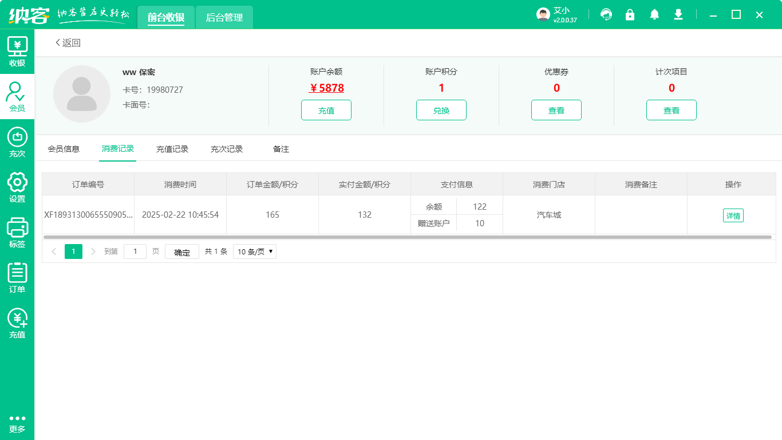This screenshot has height=440, width=782.
Task: Open the 10 条/页 page size dropdown
Action: (254, 251)
